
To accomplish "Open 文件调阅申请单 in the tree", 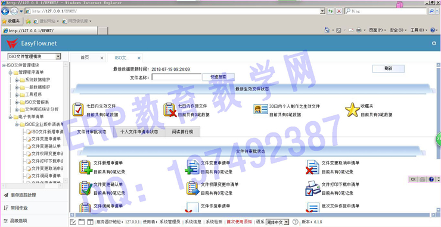I will point(46,176).
